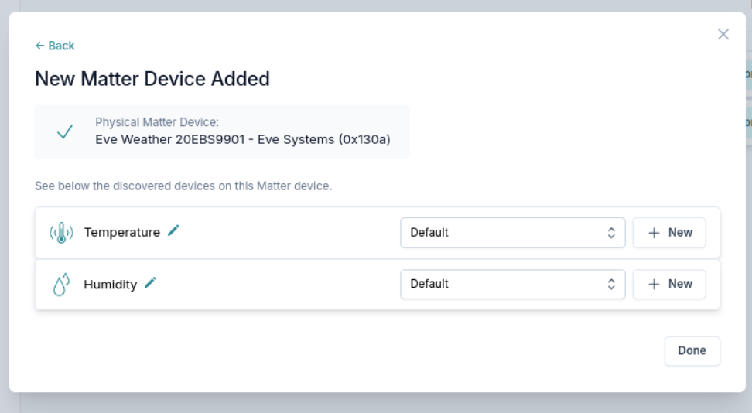Click the Humidity device label
752x413 pixels.
pyautogui.click(x=111, y=285)
